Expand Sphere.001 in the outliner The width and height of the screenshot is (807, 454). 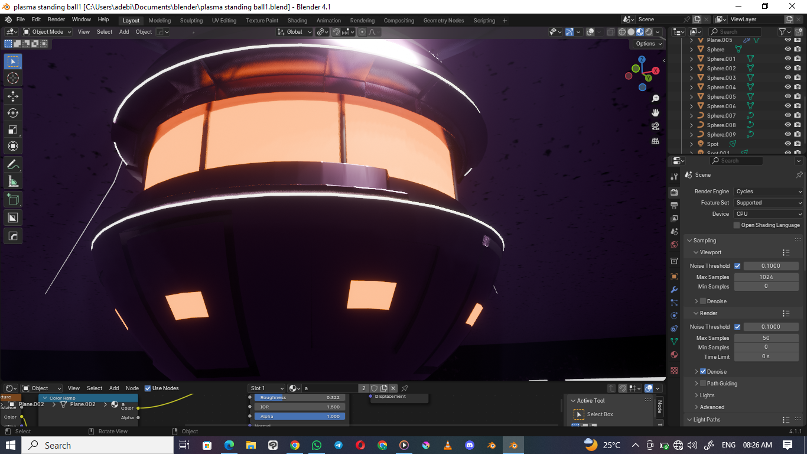point(692,59)
